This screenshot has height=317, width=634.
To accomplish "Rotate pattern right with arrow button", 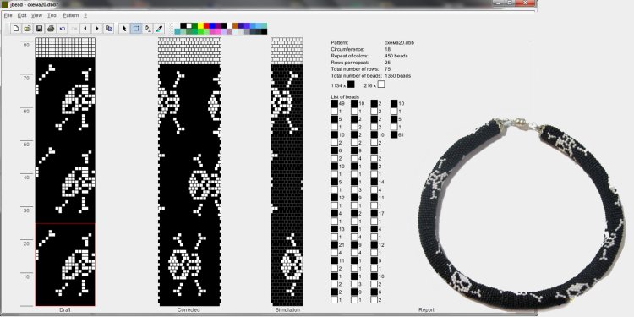I will pos(97,28).
